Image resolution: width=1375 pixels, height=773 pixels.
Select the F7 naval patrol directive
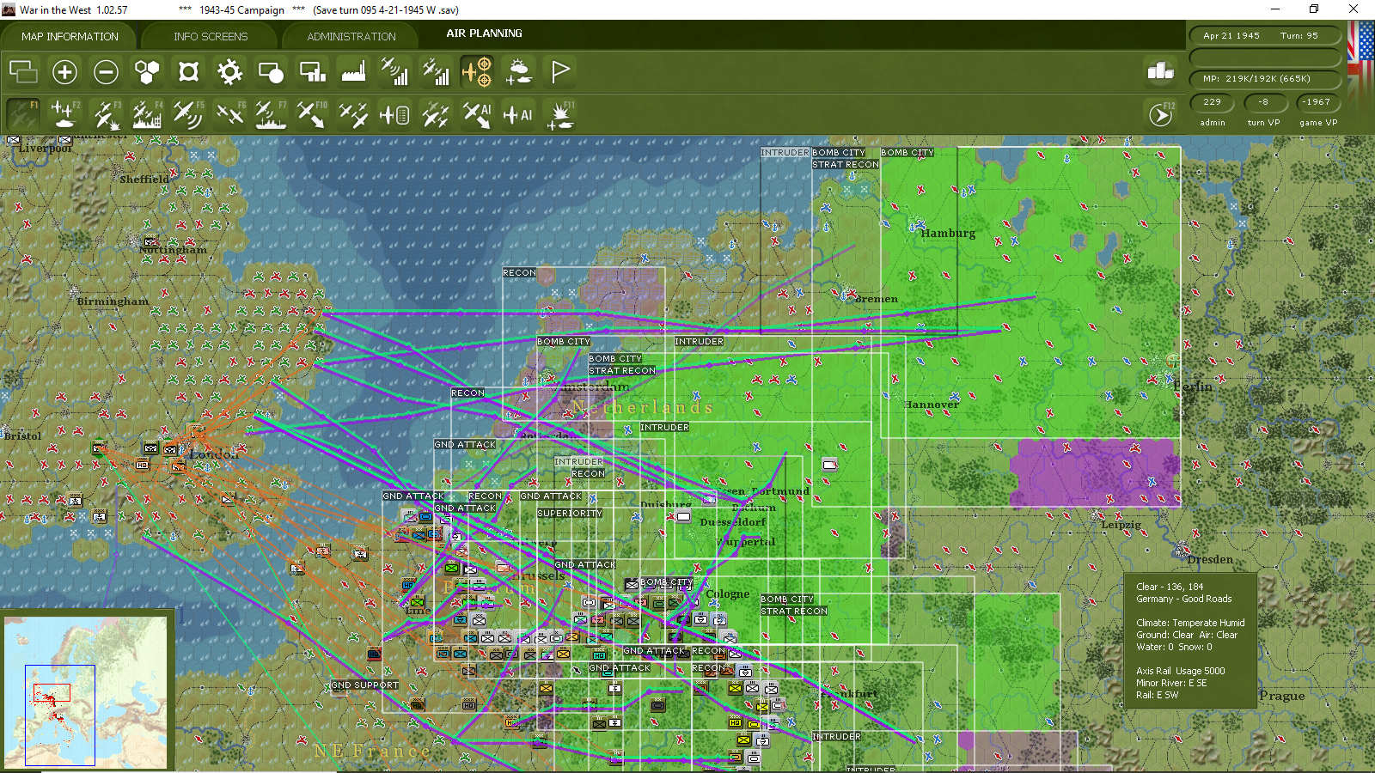pyautogui.click(x=271, y=114)
